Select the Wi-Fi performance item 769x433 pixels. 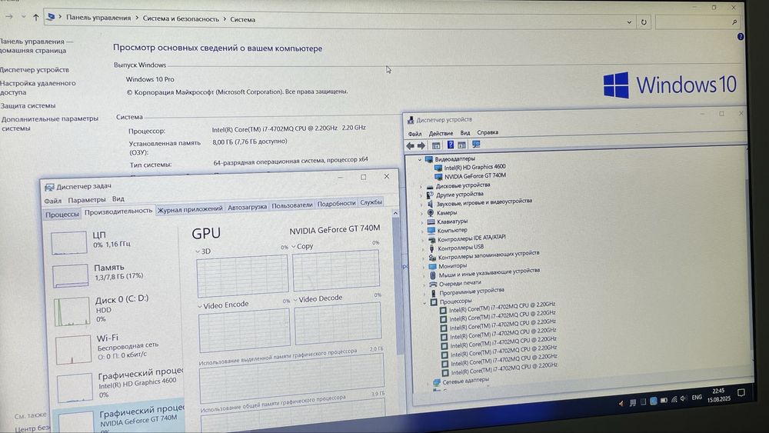click(x=118, y=348)
